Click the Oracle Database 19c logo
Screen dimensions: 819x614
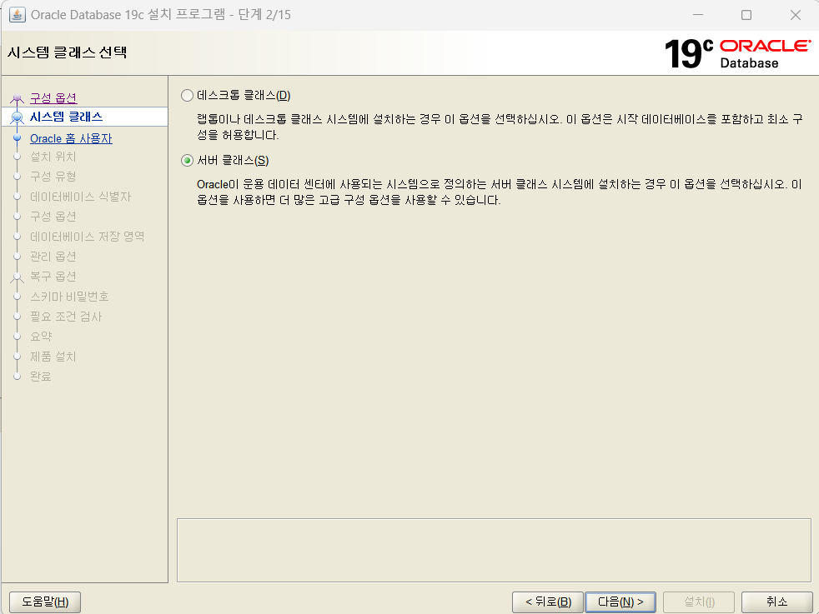(737, 53)
